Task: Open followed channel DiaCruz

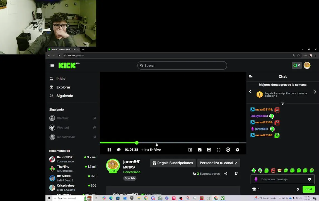Action: (72, 118)
